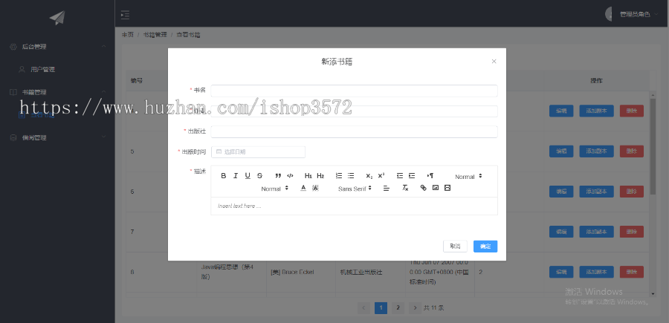This screenshot has width=669, height=323.
Task: Decrease indent in the editor
Action: [400, 175]
